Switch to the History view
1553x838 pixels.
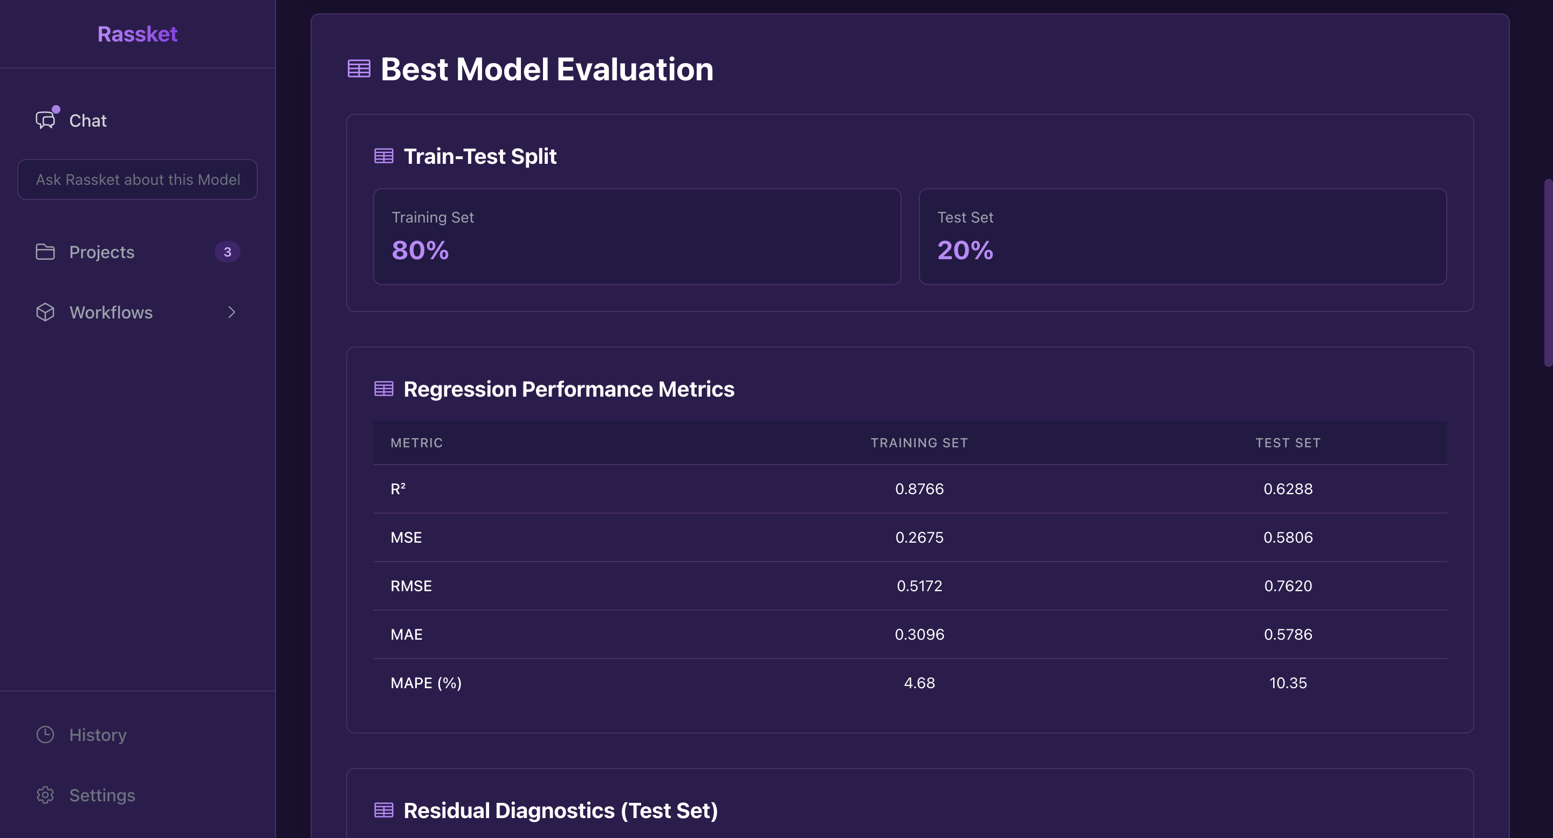[98, 735]
